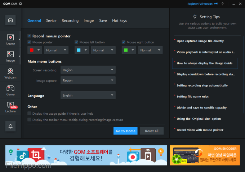Uncheck the Mouse pointer checkbox
The image size is (245, 172).
pyautogui.click(x=29, y=42)
